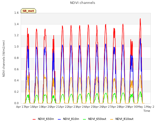Click the Apr 22 x-axis date label

[x=64, y=107]
